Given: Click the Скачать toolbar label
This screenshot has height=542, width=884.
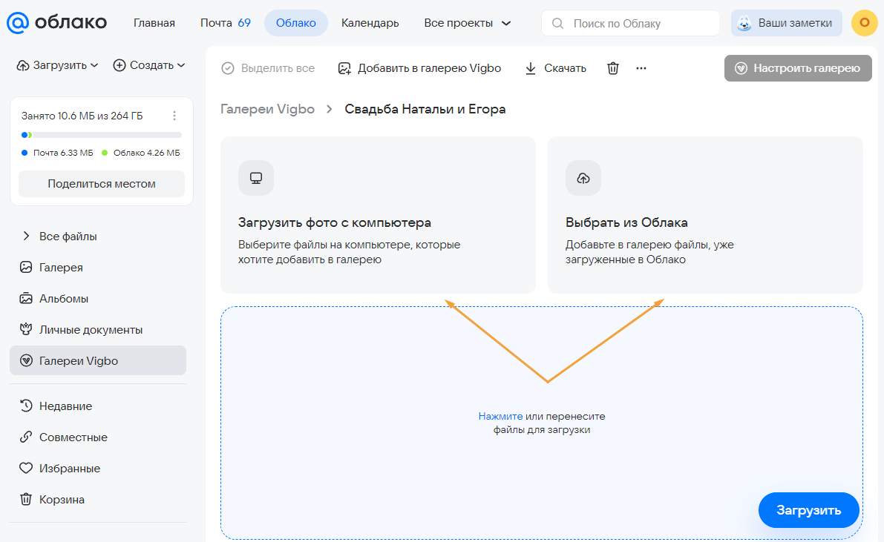Looking at the screenshot, I should [565, 68].
